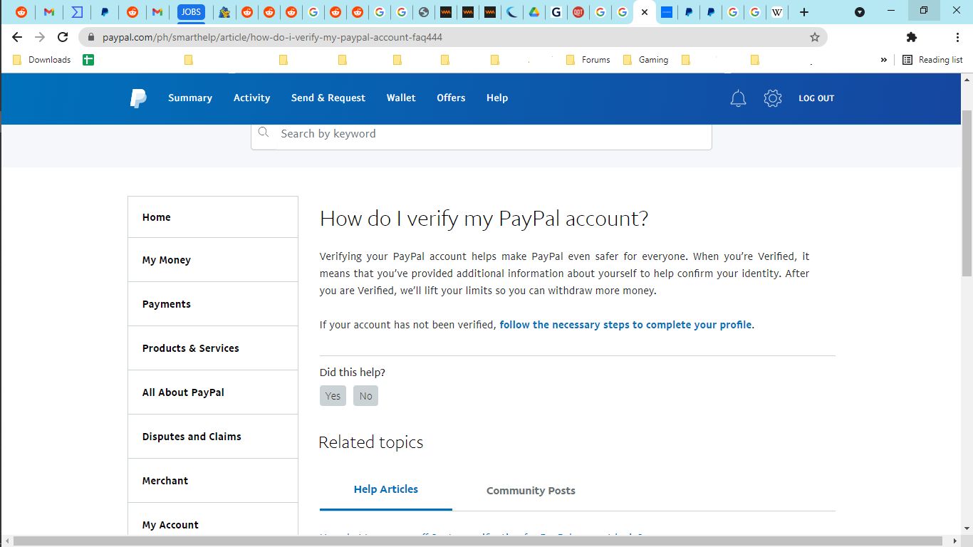Select All About PayPal category

point(213,392)
